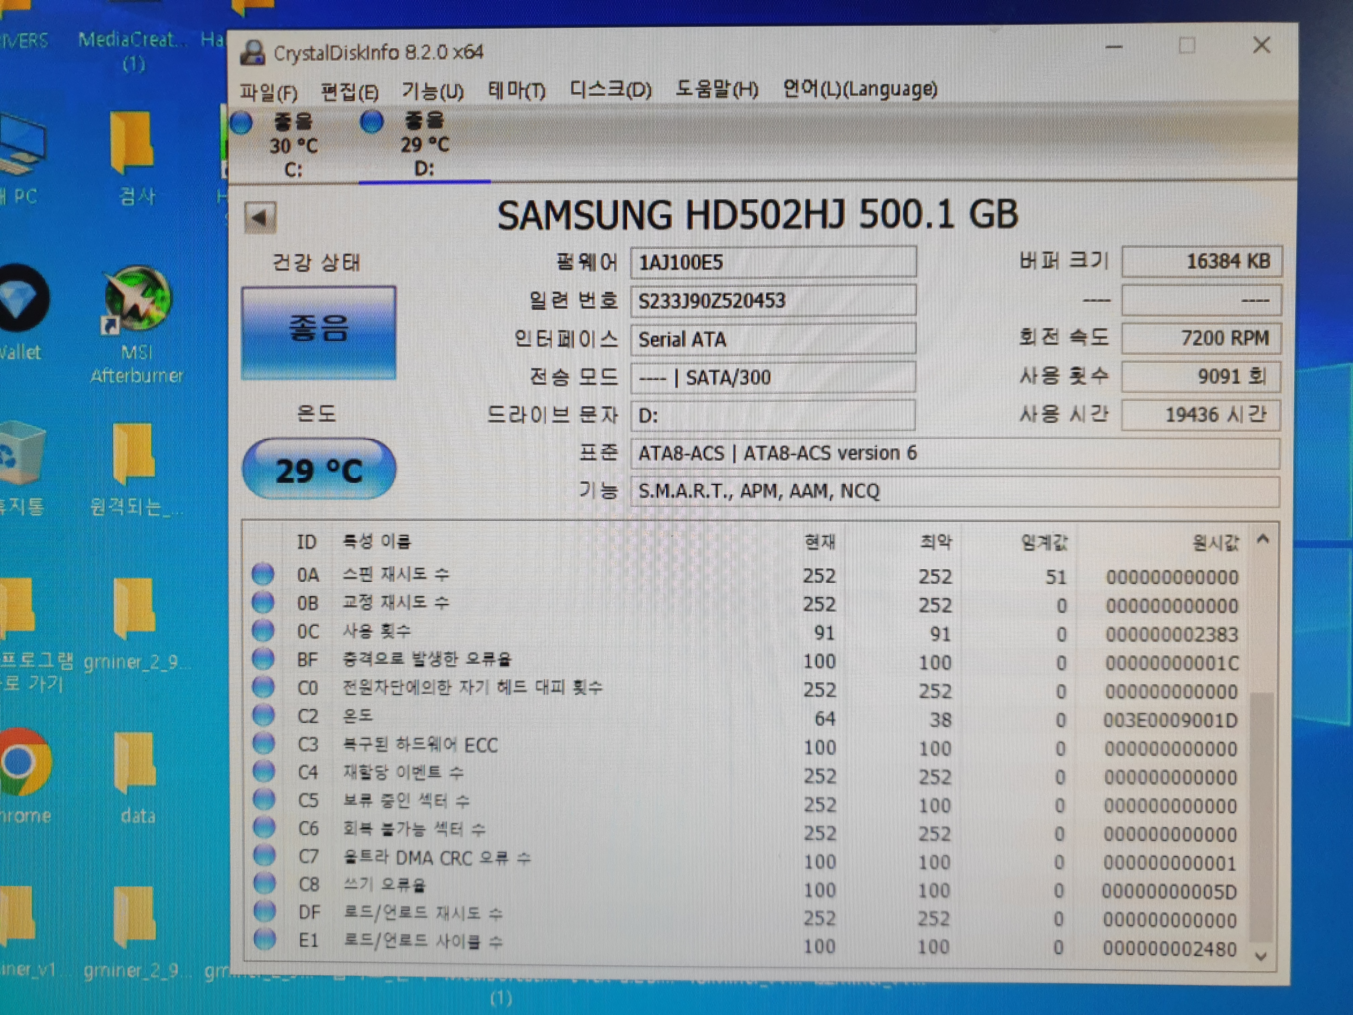
Task: Open the 기능(U) menu
Action: 433,92
